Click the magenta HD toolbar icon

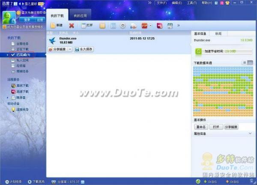coord(159,26)
